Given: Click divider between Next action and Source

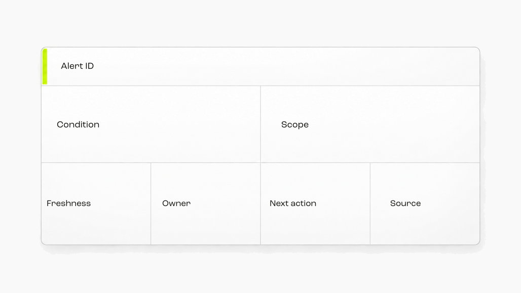Looking at the screenshot, I should [370, 204].
